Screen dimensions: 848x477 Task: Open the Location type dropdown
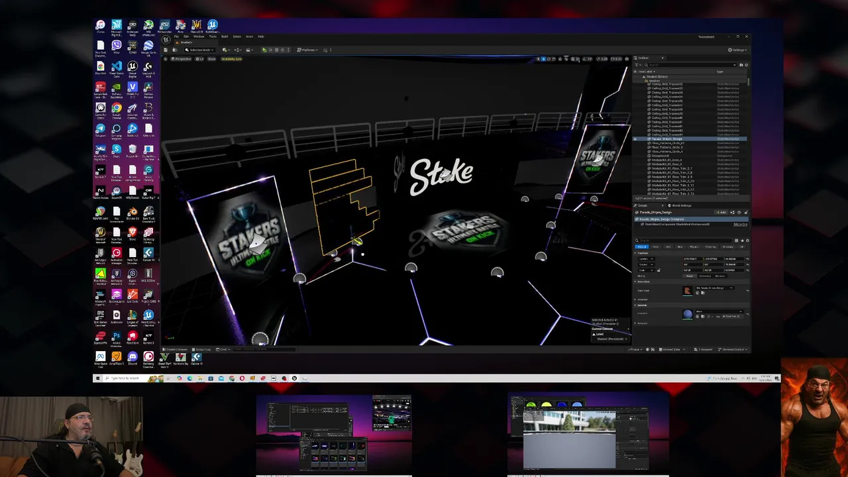(x=646, y=259)
